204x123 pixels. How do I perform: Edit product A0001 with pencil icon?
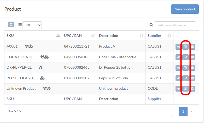(x=185, y=47)
